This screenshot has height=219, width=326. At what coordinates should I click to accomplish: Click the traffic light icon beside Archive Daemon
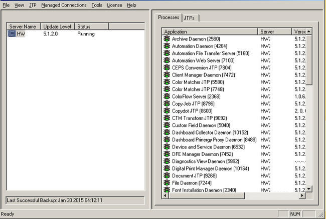point(167,39)
